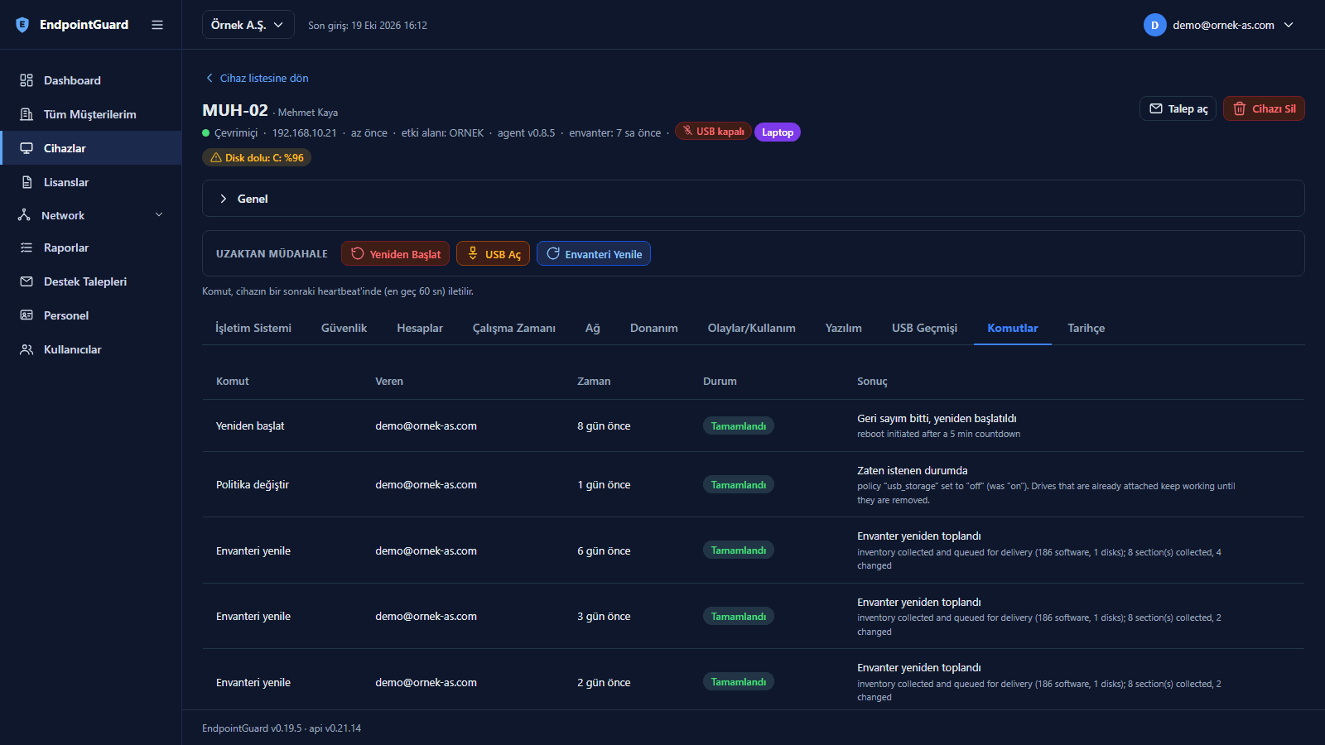Screen dimensions: 1325x745
Task: Open Dashboard from the sidebar
Action: 91,80
